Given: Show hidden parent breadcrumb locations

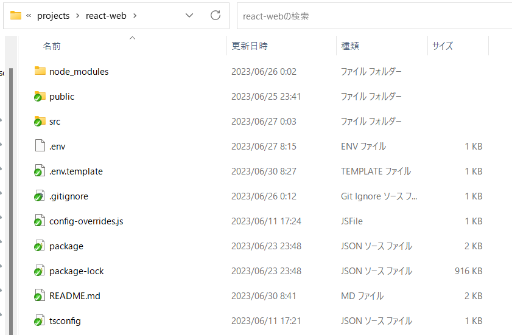Looking at the screenshot, I should tap(29, 16).
